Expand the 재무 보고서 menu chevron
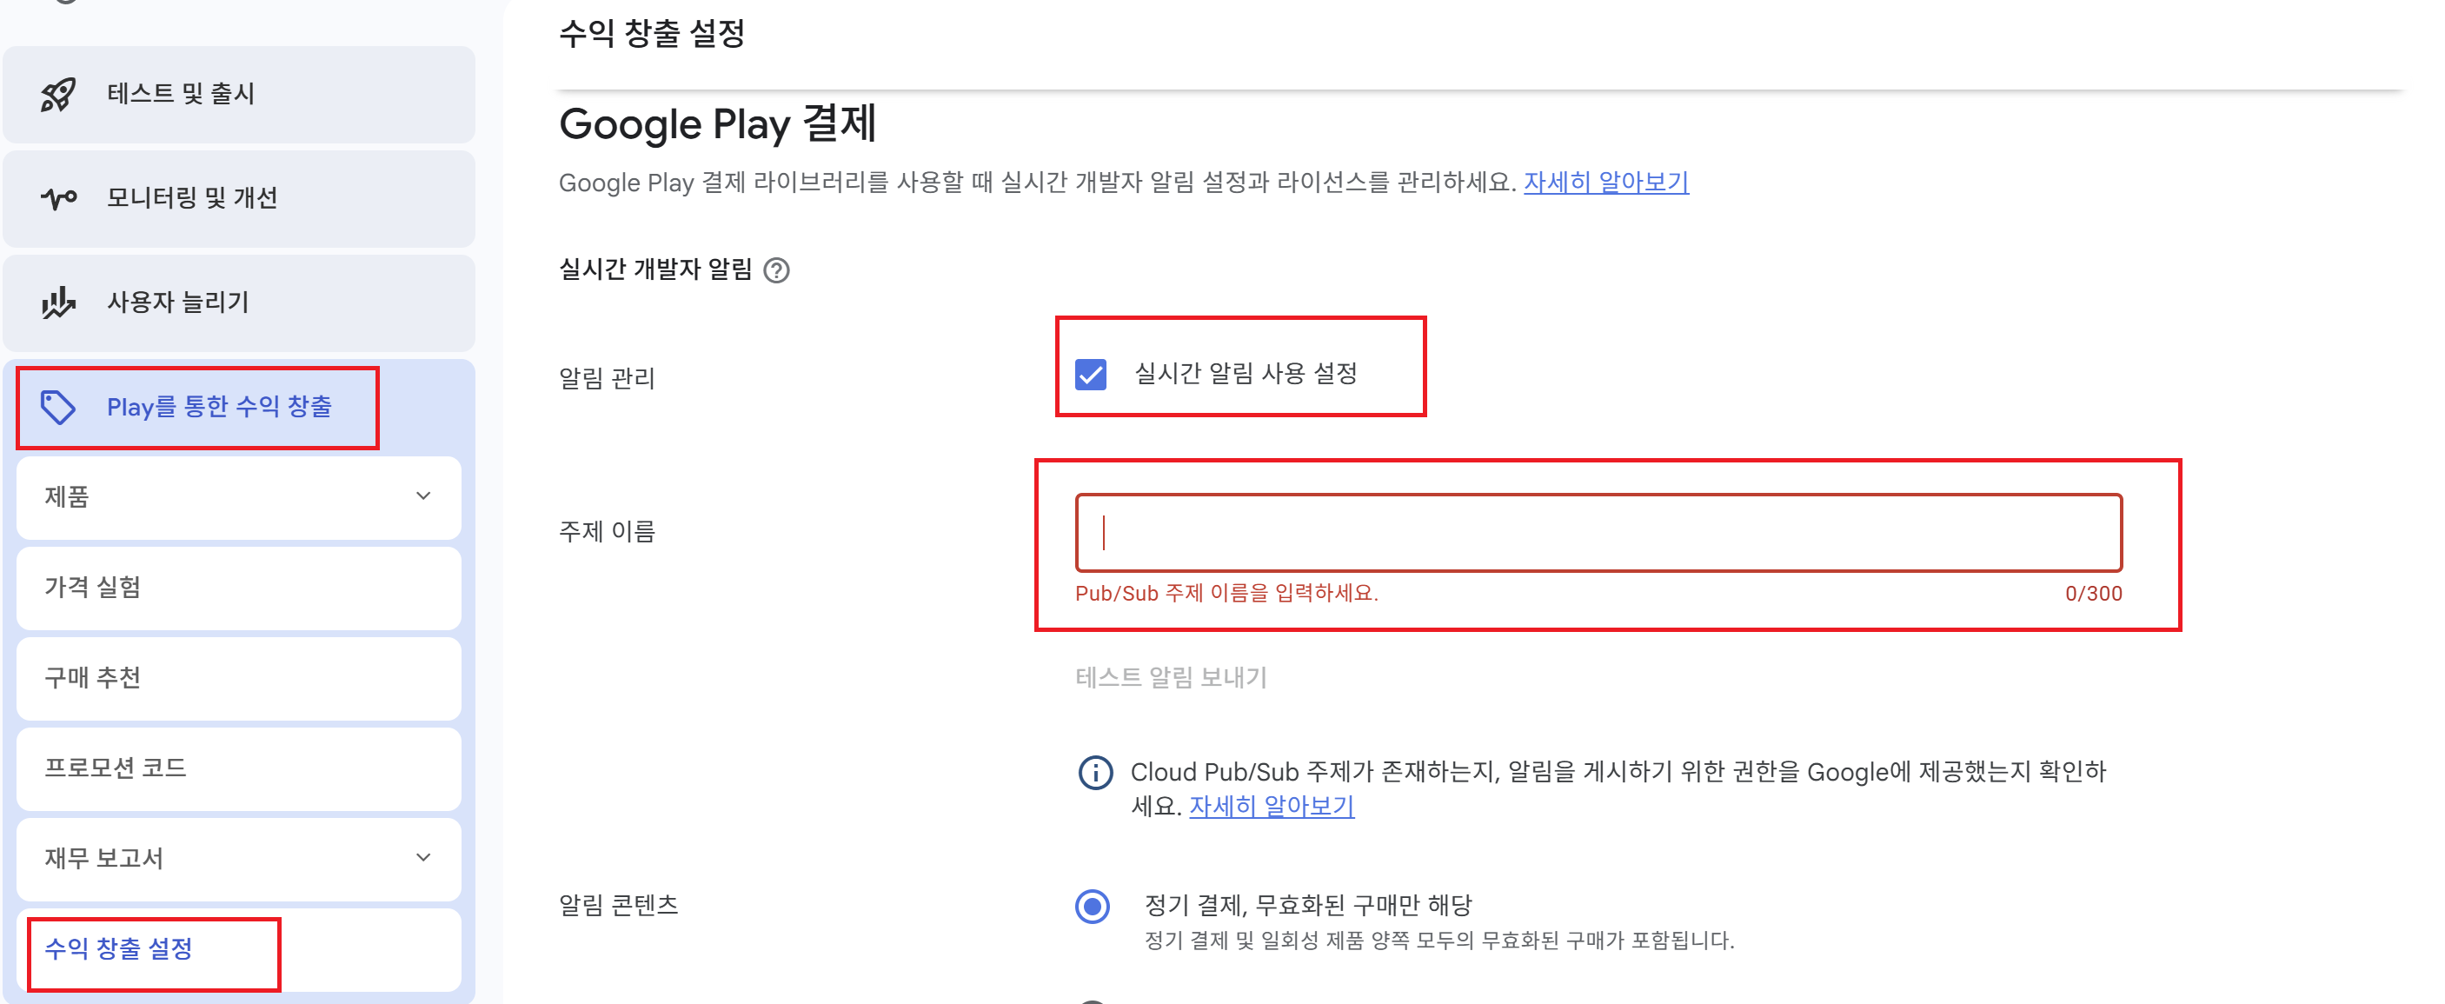 (423, 858)
